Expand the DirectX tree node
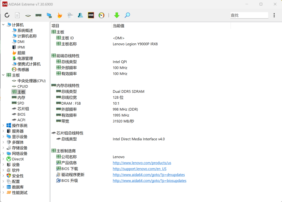The image size is (282, 202). (3, 159)
